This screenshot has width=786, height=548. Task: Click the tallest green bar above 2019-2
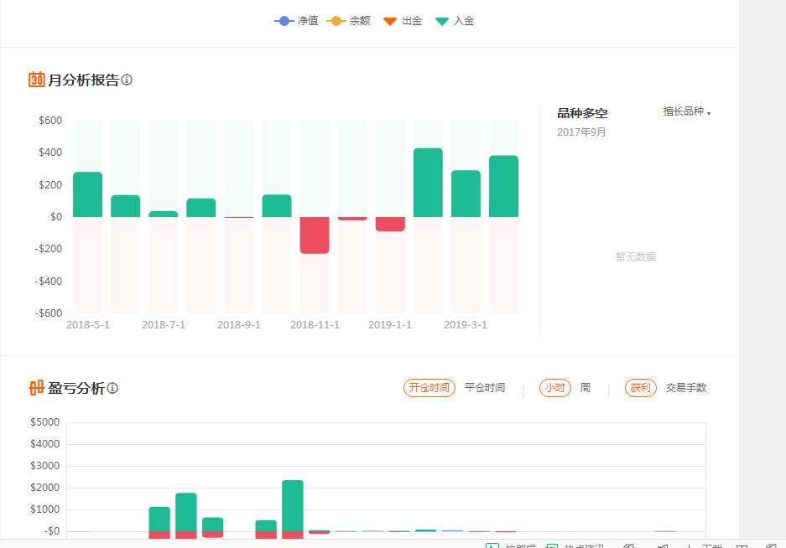tap(428, 183)
